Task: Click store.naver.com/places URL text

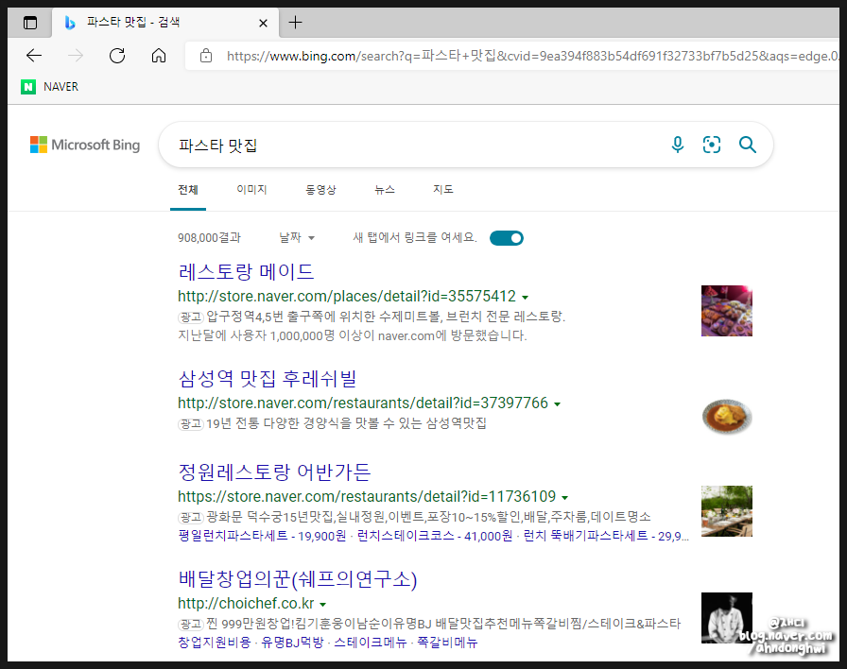Action: [x=347, y=297]
